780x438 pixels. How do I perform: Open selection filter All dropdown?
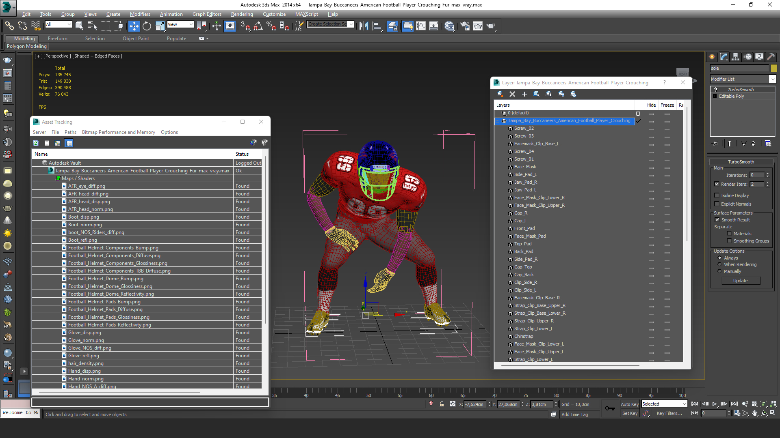click(x=69, y=24)
